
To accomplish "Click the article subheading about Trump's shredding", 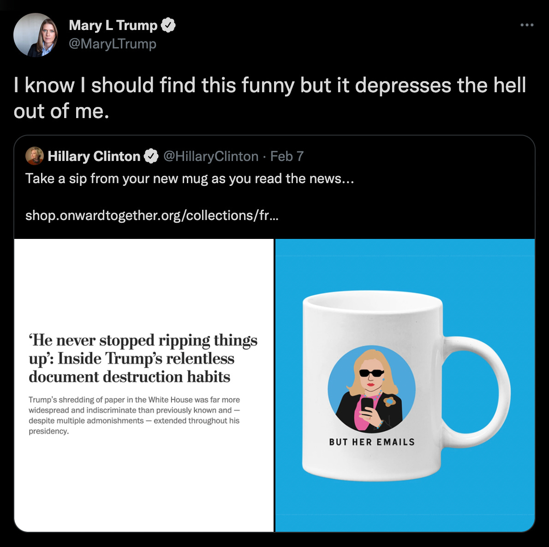I will [x=134, y=415].
